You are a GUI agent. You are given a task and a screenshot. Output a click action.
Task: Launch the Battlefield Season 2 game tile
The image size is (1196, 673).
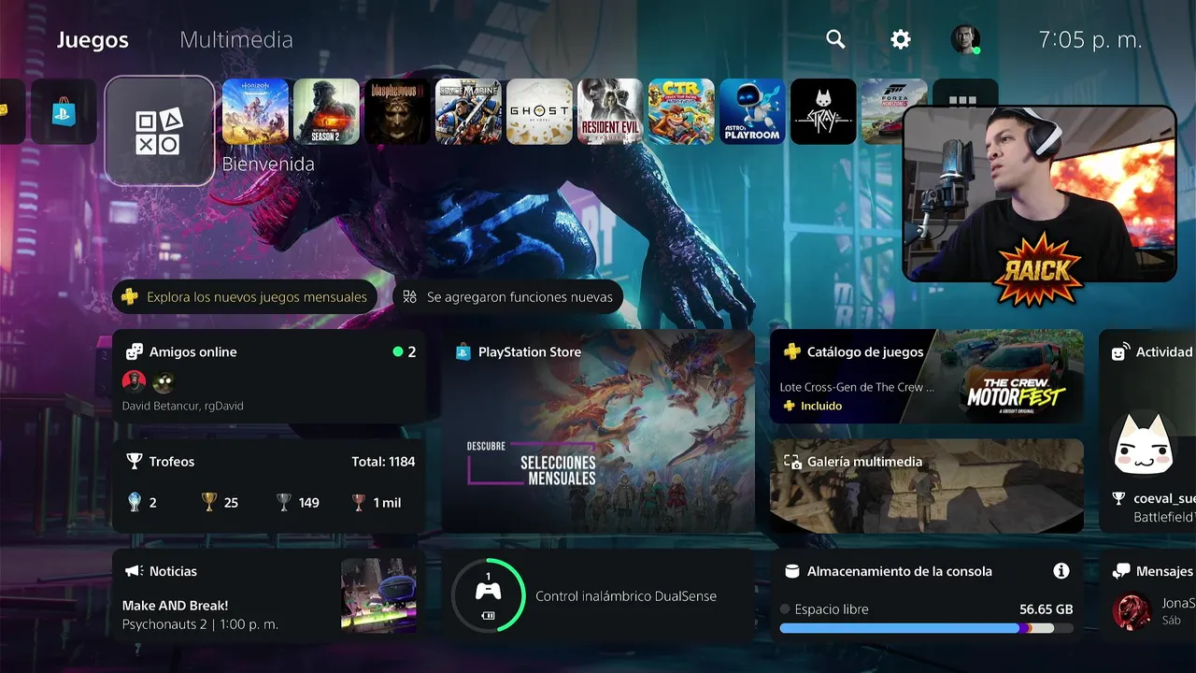(326, 111)
